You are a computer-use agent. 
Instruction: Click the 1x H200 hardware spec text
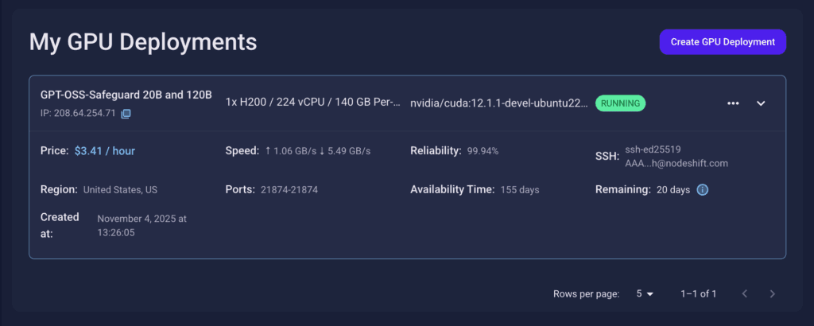coord(312,103)
